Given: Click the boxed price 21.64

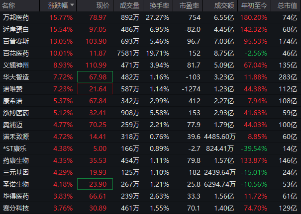Looking at the screenshot, I should pyautogui.click(x=95, y=89).
